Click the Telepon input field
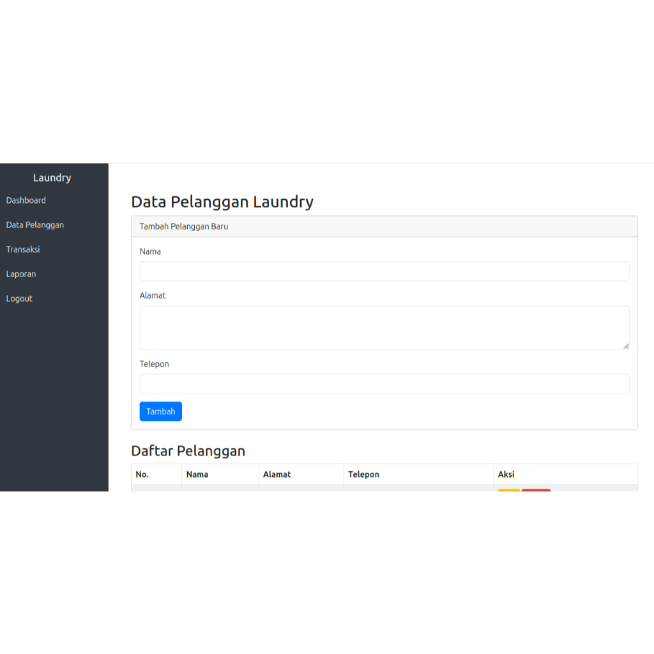This screenshot has width=654, height=654. [x=384, y=383]
